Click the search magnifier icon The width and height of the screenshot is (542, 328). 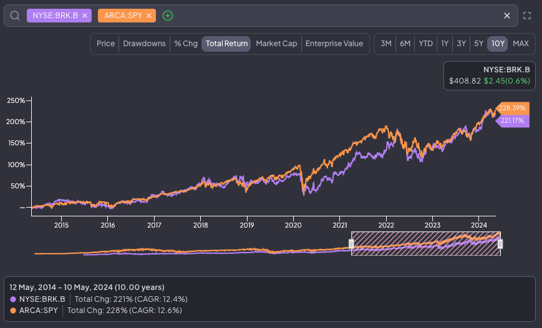(15, 16)
